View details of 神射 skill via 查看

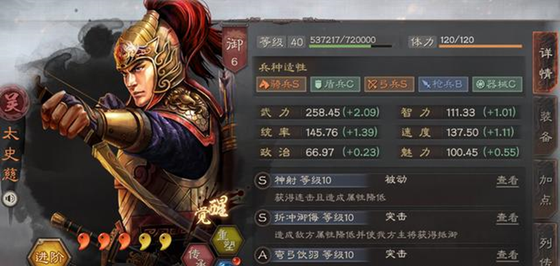[507, 181]
